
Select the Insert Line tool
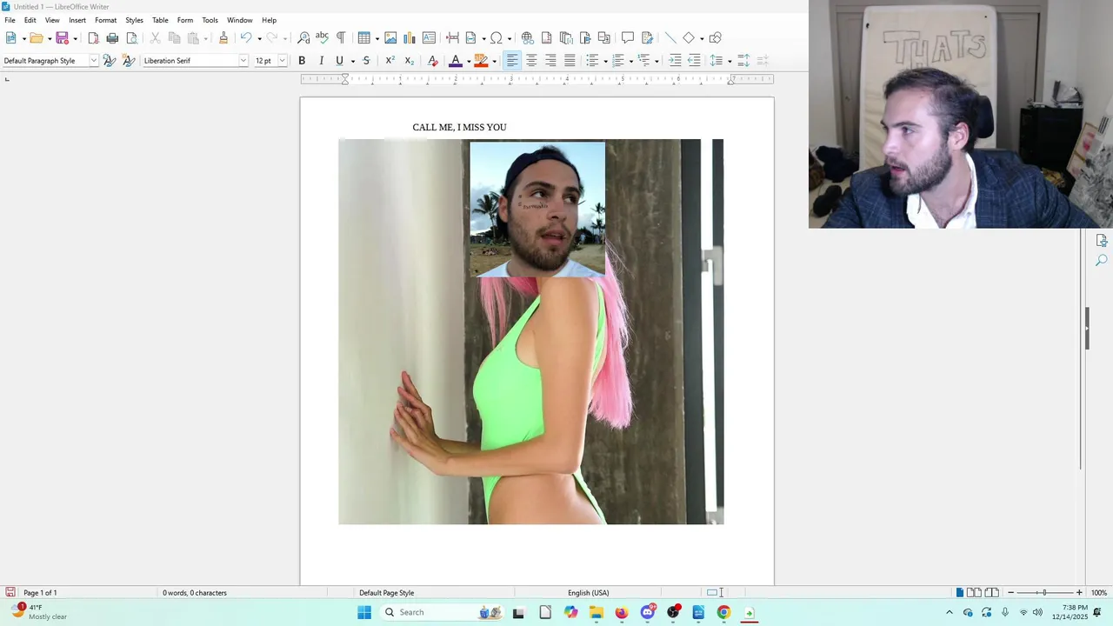[670, 37]
